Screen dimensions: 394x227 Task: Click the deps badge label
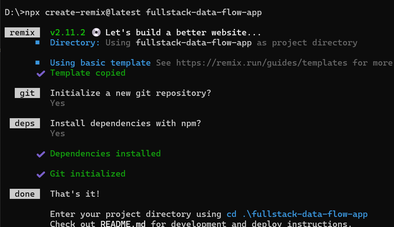(x=25, y=123)
